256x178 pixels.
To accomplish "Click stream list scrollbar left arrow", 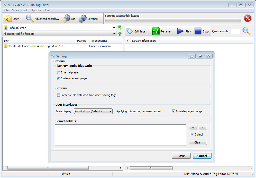I will (127, 168).
